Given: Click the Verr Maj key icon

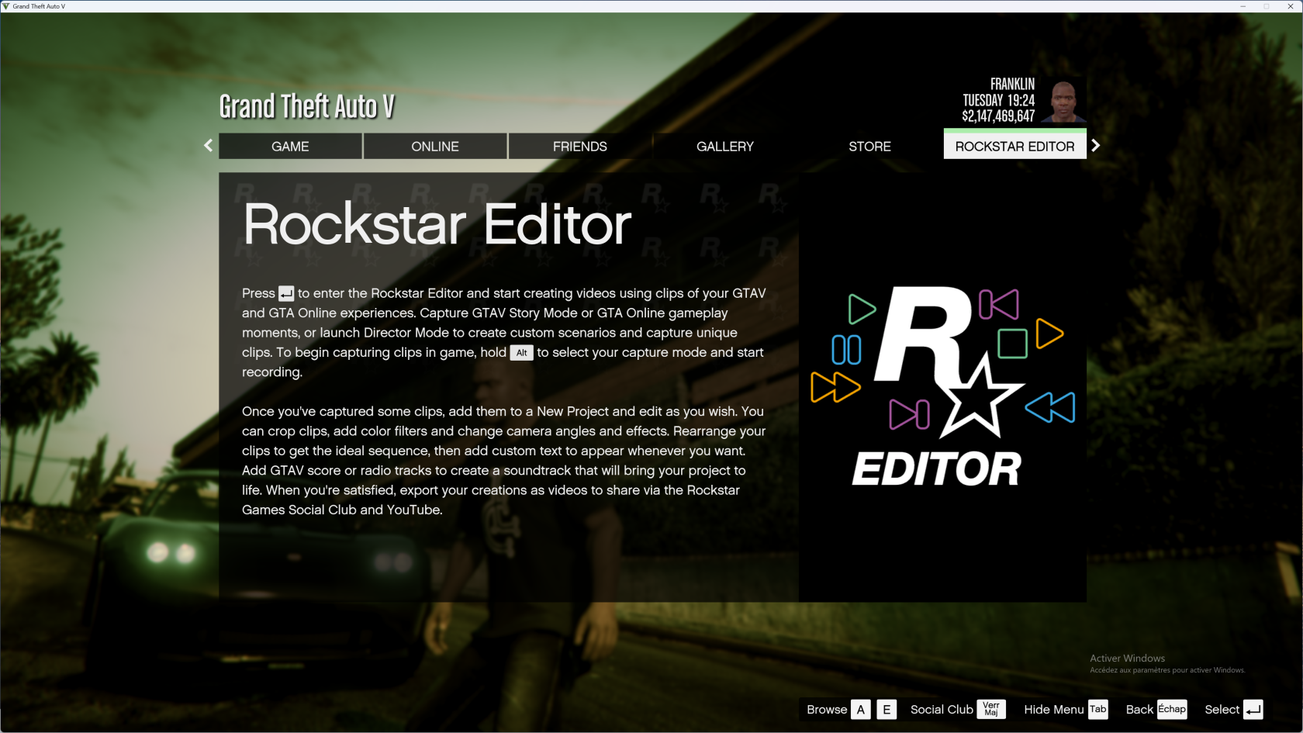Looking at the screenshot, I should coord(990,710).
